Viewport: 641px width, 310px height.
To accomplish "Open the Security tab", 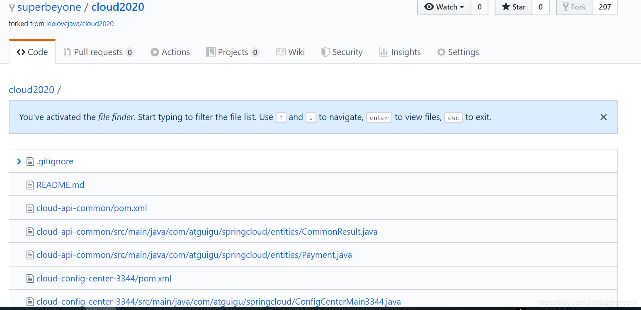I will click(342, 52).
